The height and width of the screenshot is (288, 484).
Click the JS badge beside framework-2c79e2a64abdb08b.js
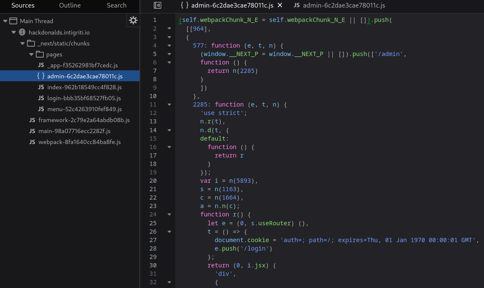point(32,120)
